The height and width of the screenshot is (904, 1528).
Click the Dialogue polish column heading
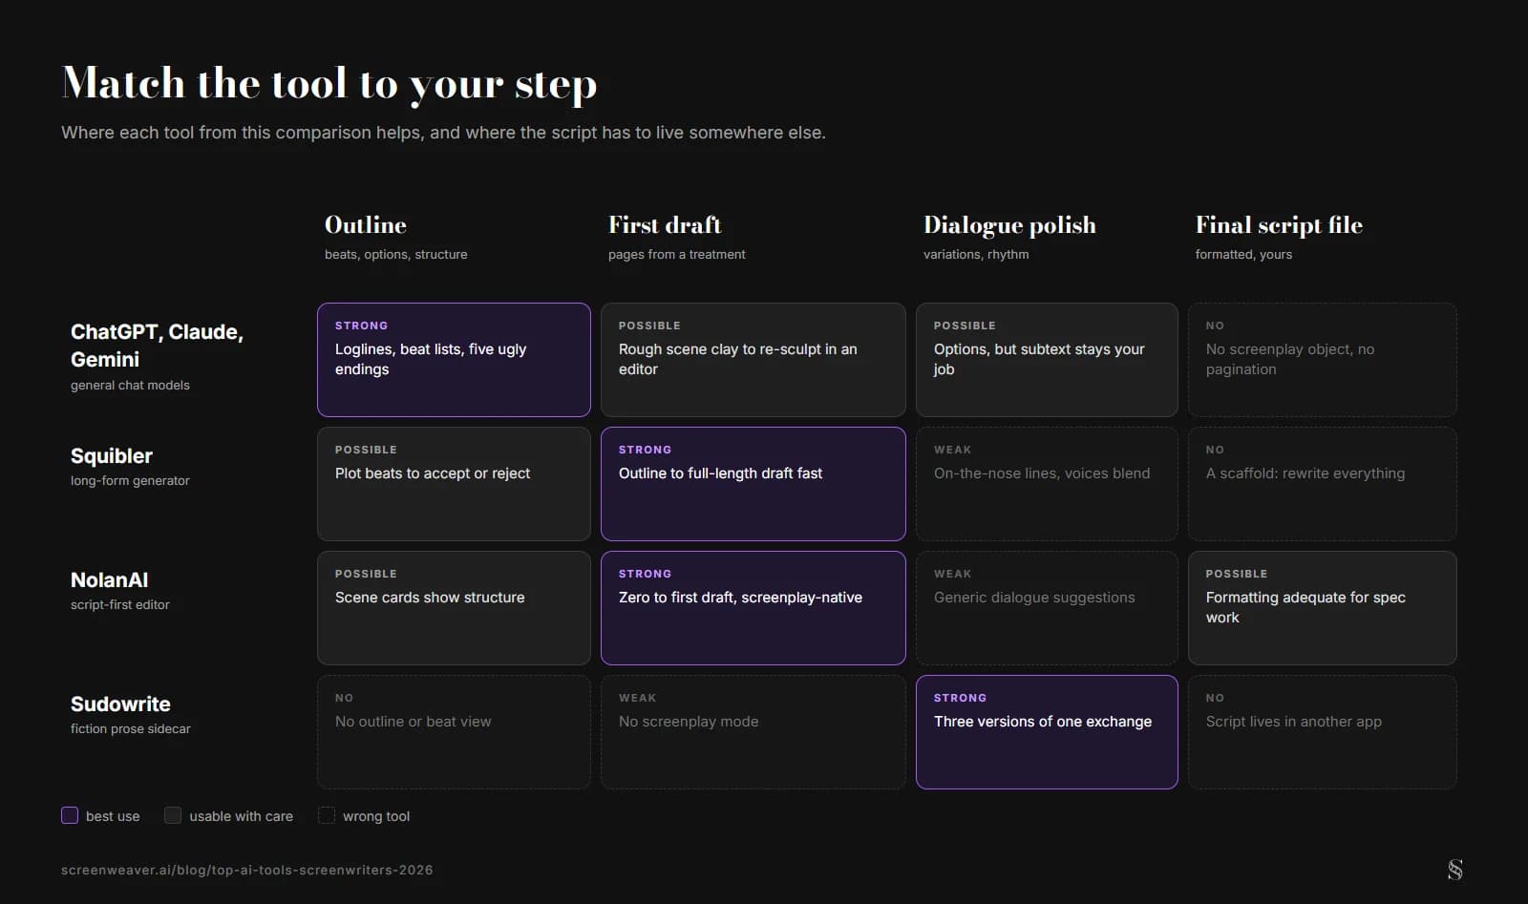(1009, 225)
